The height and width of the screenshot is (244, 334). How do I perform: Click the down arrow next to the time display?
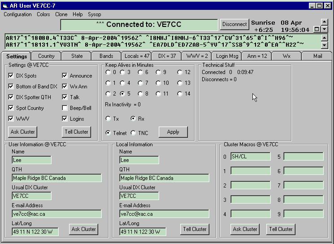[325, 30]
